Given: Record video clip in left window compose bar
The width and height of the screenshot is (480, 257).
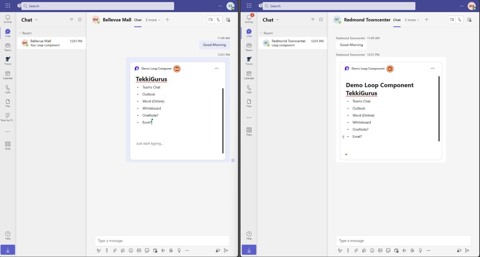Looking at the screenshot, I should (x=218, y=250).
